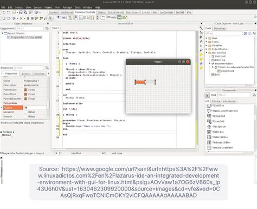
Task: Click the green Run button icon
Action: (x=21, y=18)
